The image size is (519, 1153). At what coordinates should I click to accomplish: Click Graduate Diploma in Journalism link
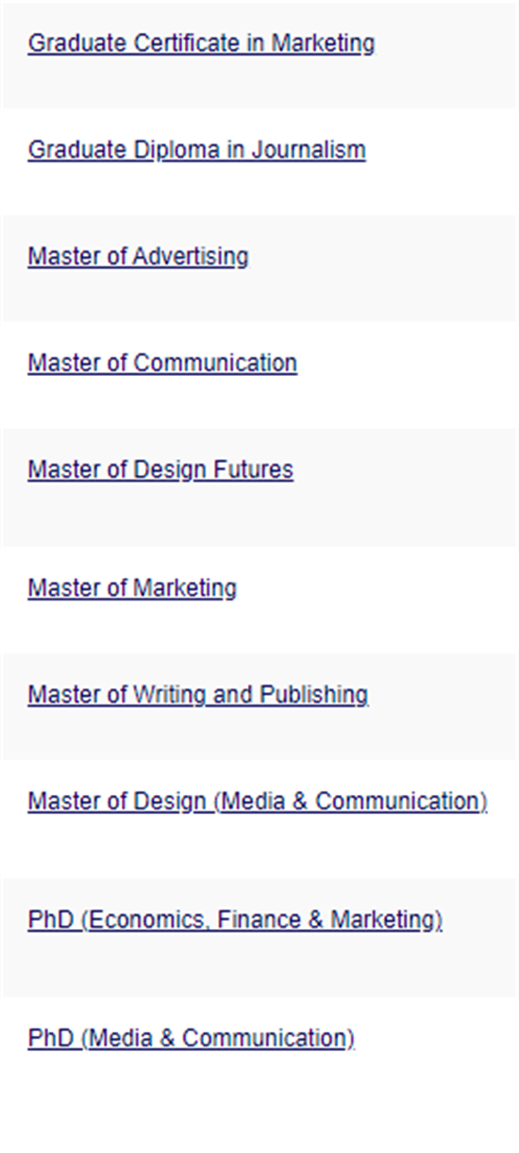196,150
